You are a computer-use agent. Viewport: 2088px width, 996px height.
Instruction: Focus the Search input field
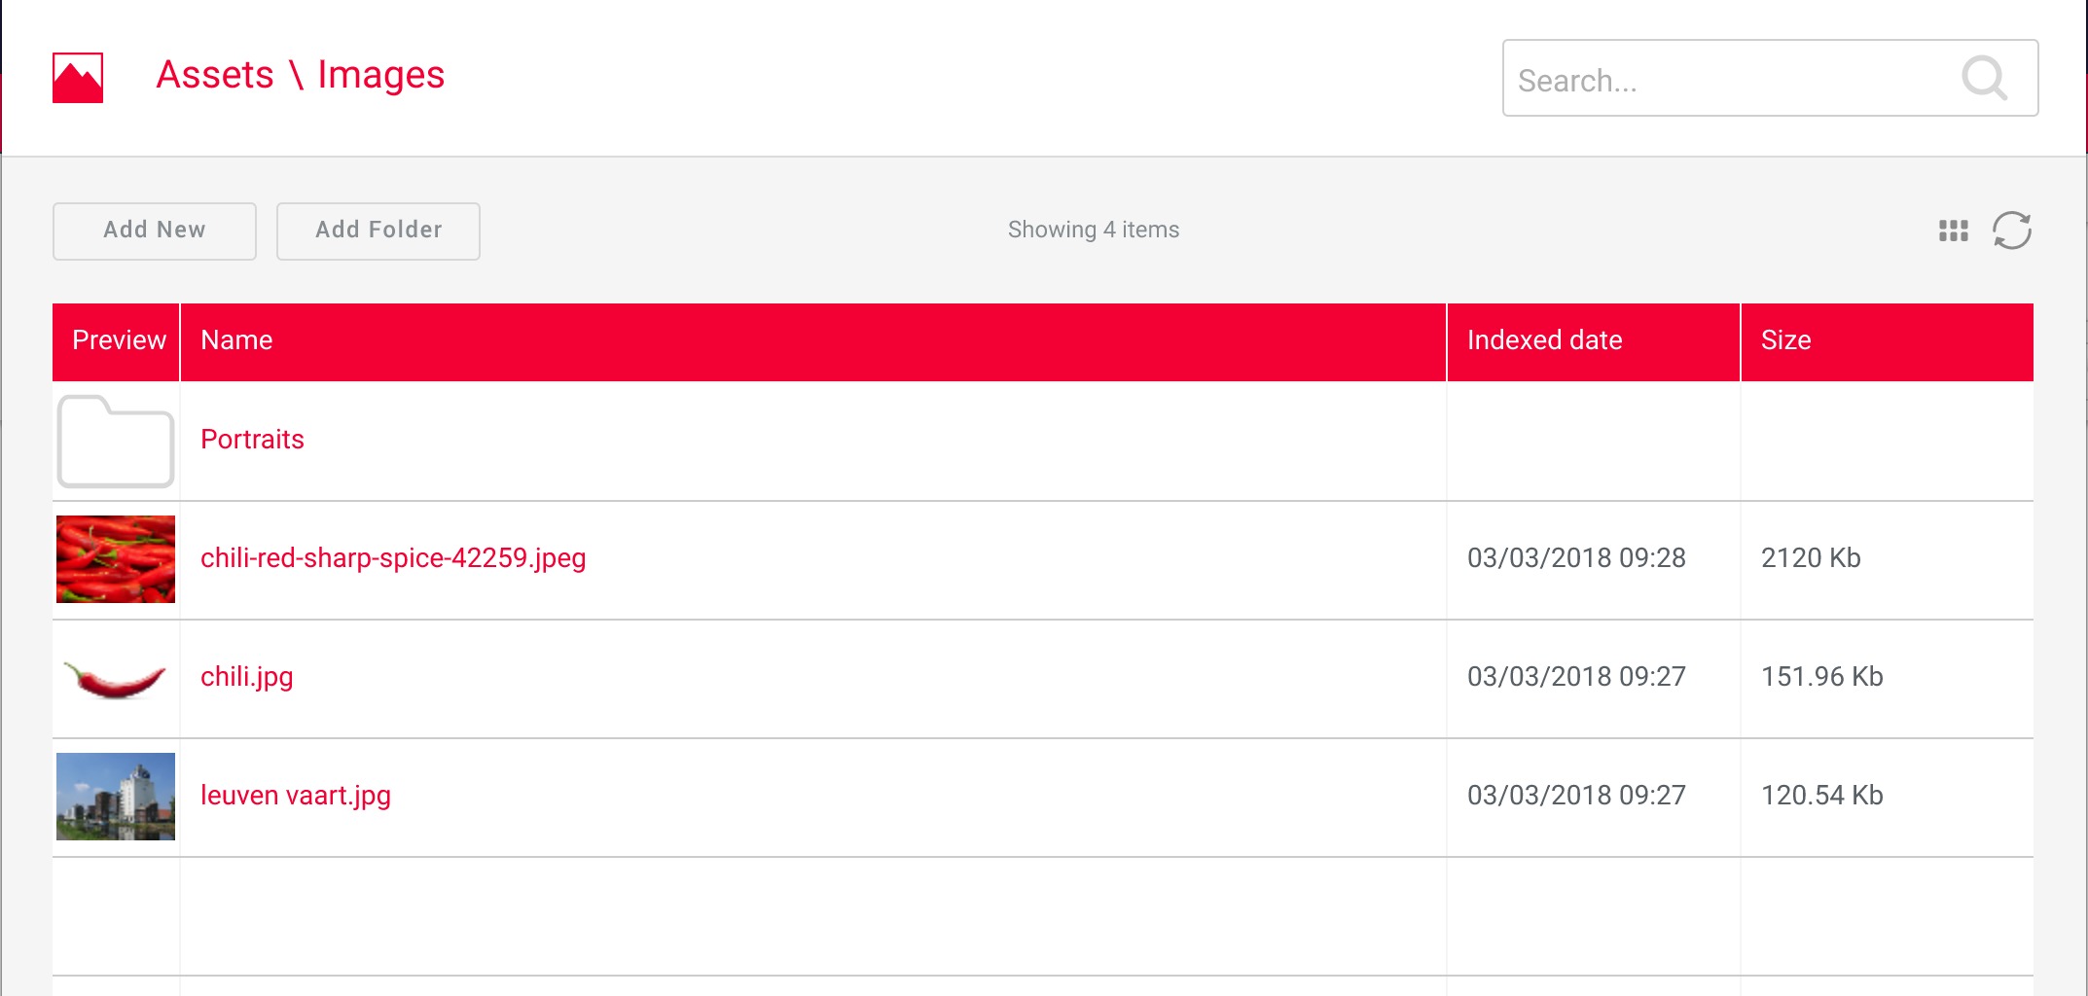[1770, 78]
